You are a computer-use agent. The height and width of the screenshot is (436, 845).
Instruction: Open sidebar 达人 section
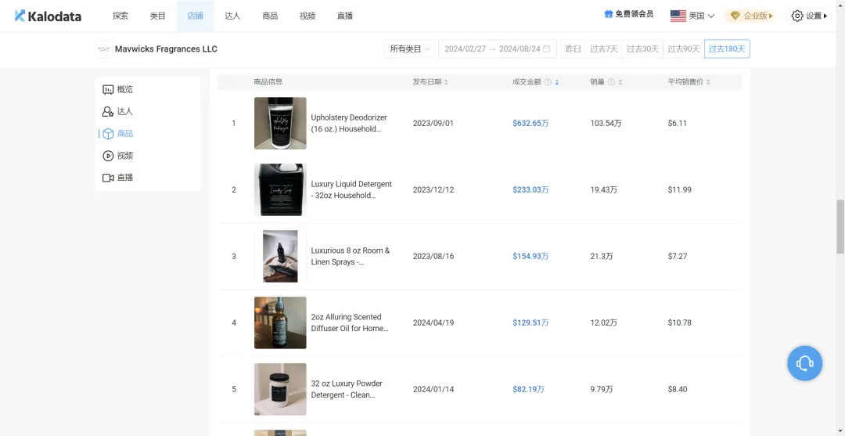[118, 112]
